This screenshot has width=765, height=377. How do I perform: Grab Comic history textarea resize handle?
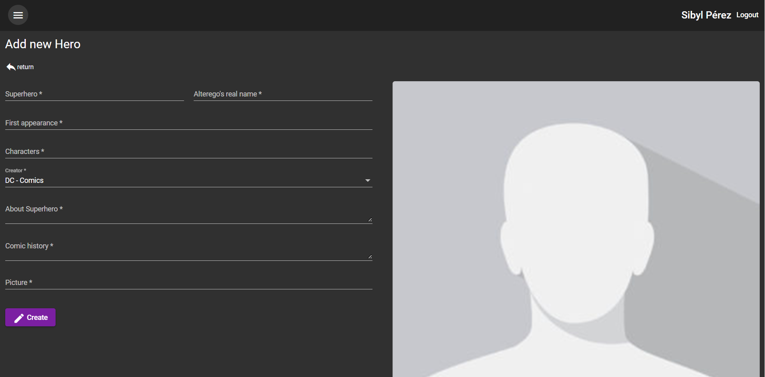coord(370,257)
